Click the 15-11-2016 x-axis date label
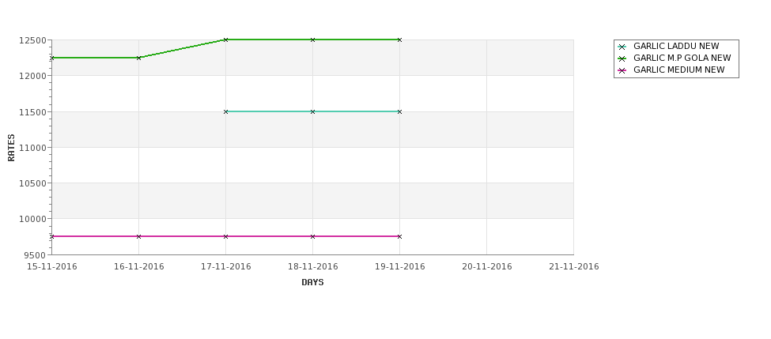Viewport: 771px width, 339px height. [x=52, y=267]
